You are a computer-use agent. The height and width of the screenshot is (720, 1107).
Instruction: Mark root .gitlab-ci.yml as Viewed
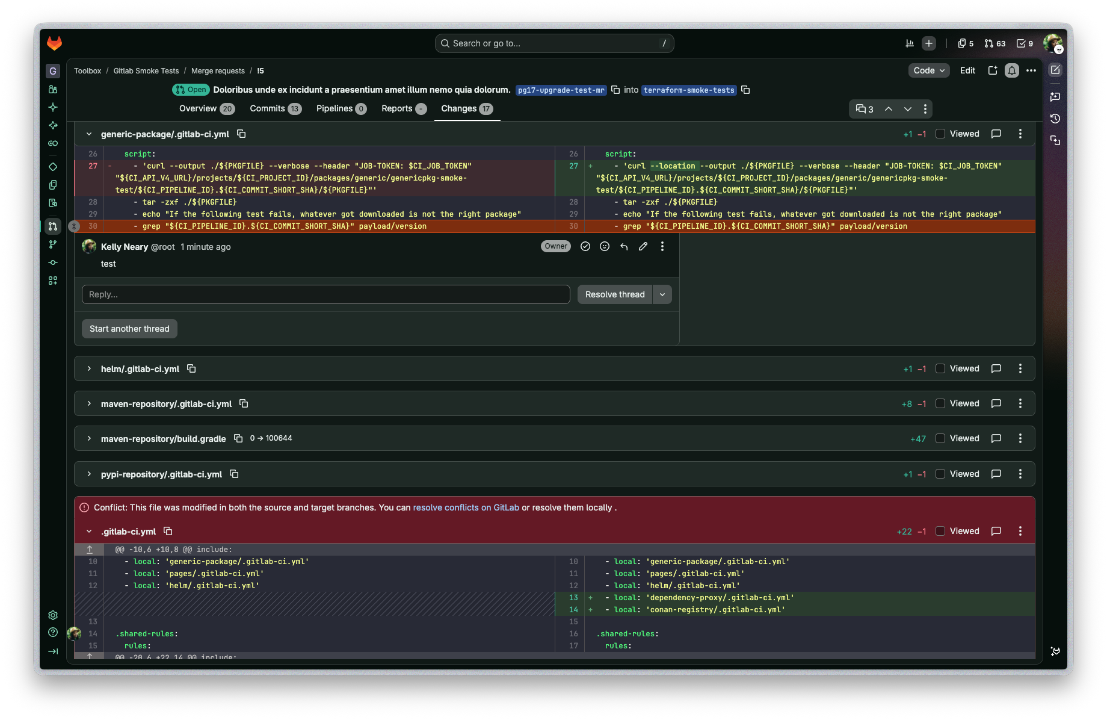(x=940, y=531)
